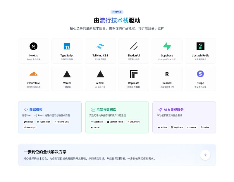The image size is (234, 182).
Task: Click the Replicate card title text
Action: pyautogui.click(x=134, y=83)
